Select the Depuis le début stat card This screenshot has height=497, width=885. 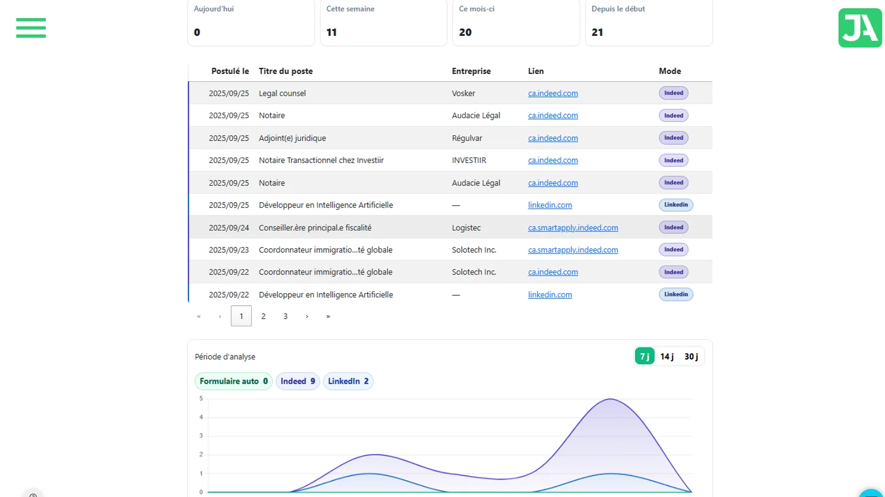pyautogui.click(x=649, y=22)
